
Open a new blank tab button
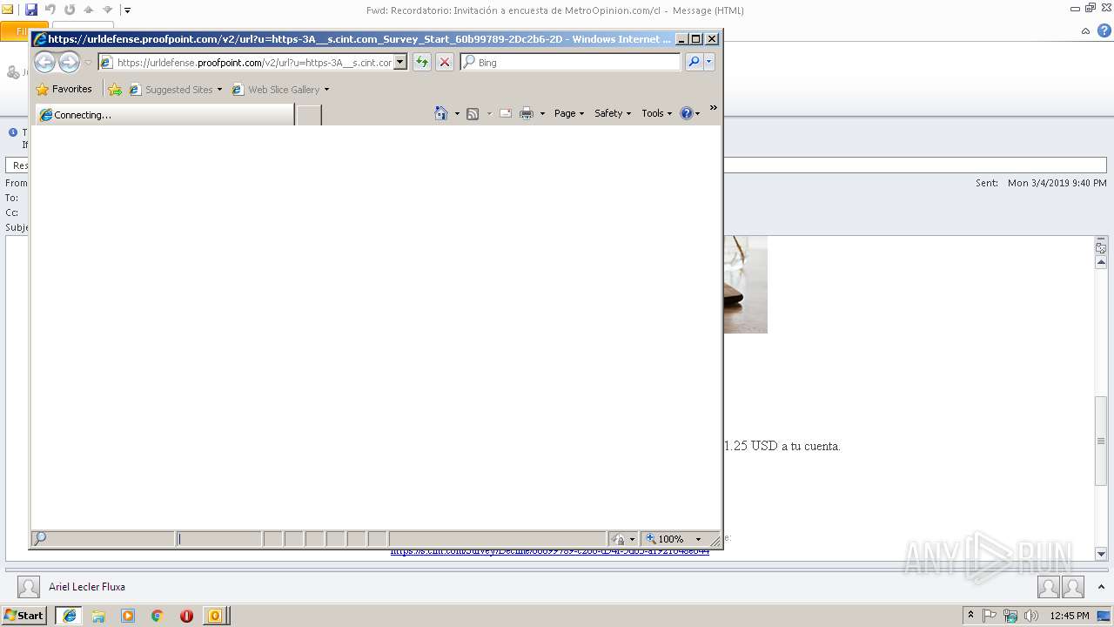click(x=308, y=115)
